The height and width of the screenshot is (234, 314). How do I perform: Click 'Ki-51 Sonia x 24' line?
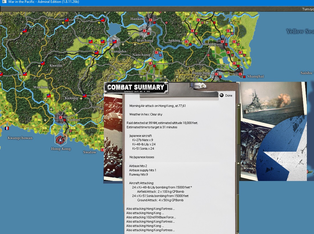click(x=143, y=148)
